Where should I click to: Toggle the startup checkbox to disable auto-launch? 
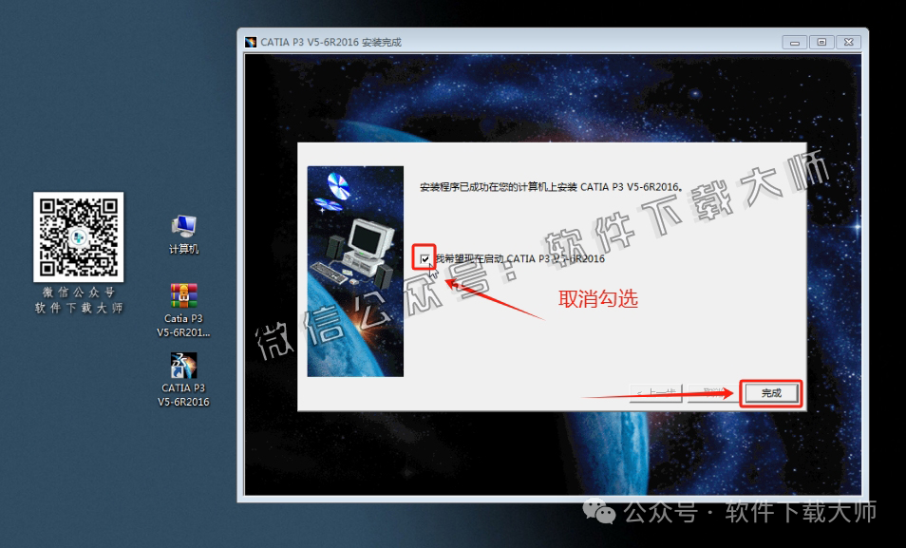tap(425, 257)
